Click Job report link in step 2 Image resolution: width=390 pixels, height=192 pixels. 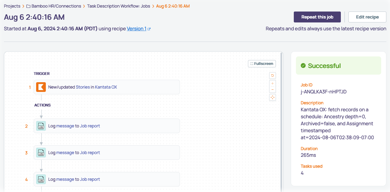coord(90,126)
